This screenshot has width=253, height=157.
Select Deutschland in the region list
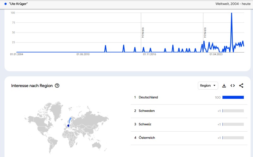pos(148,97)
